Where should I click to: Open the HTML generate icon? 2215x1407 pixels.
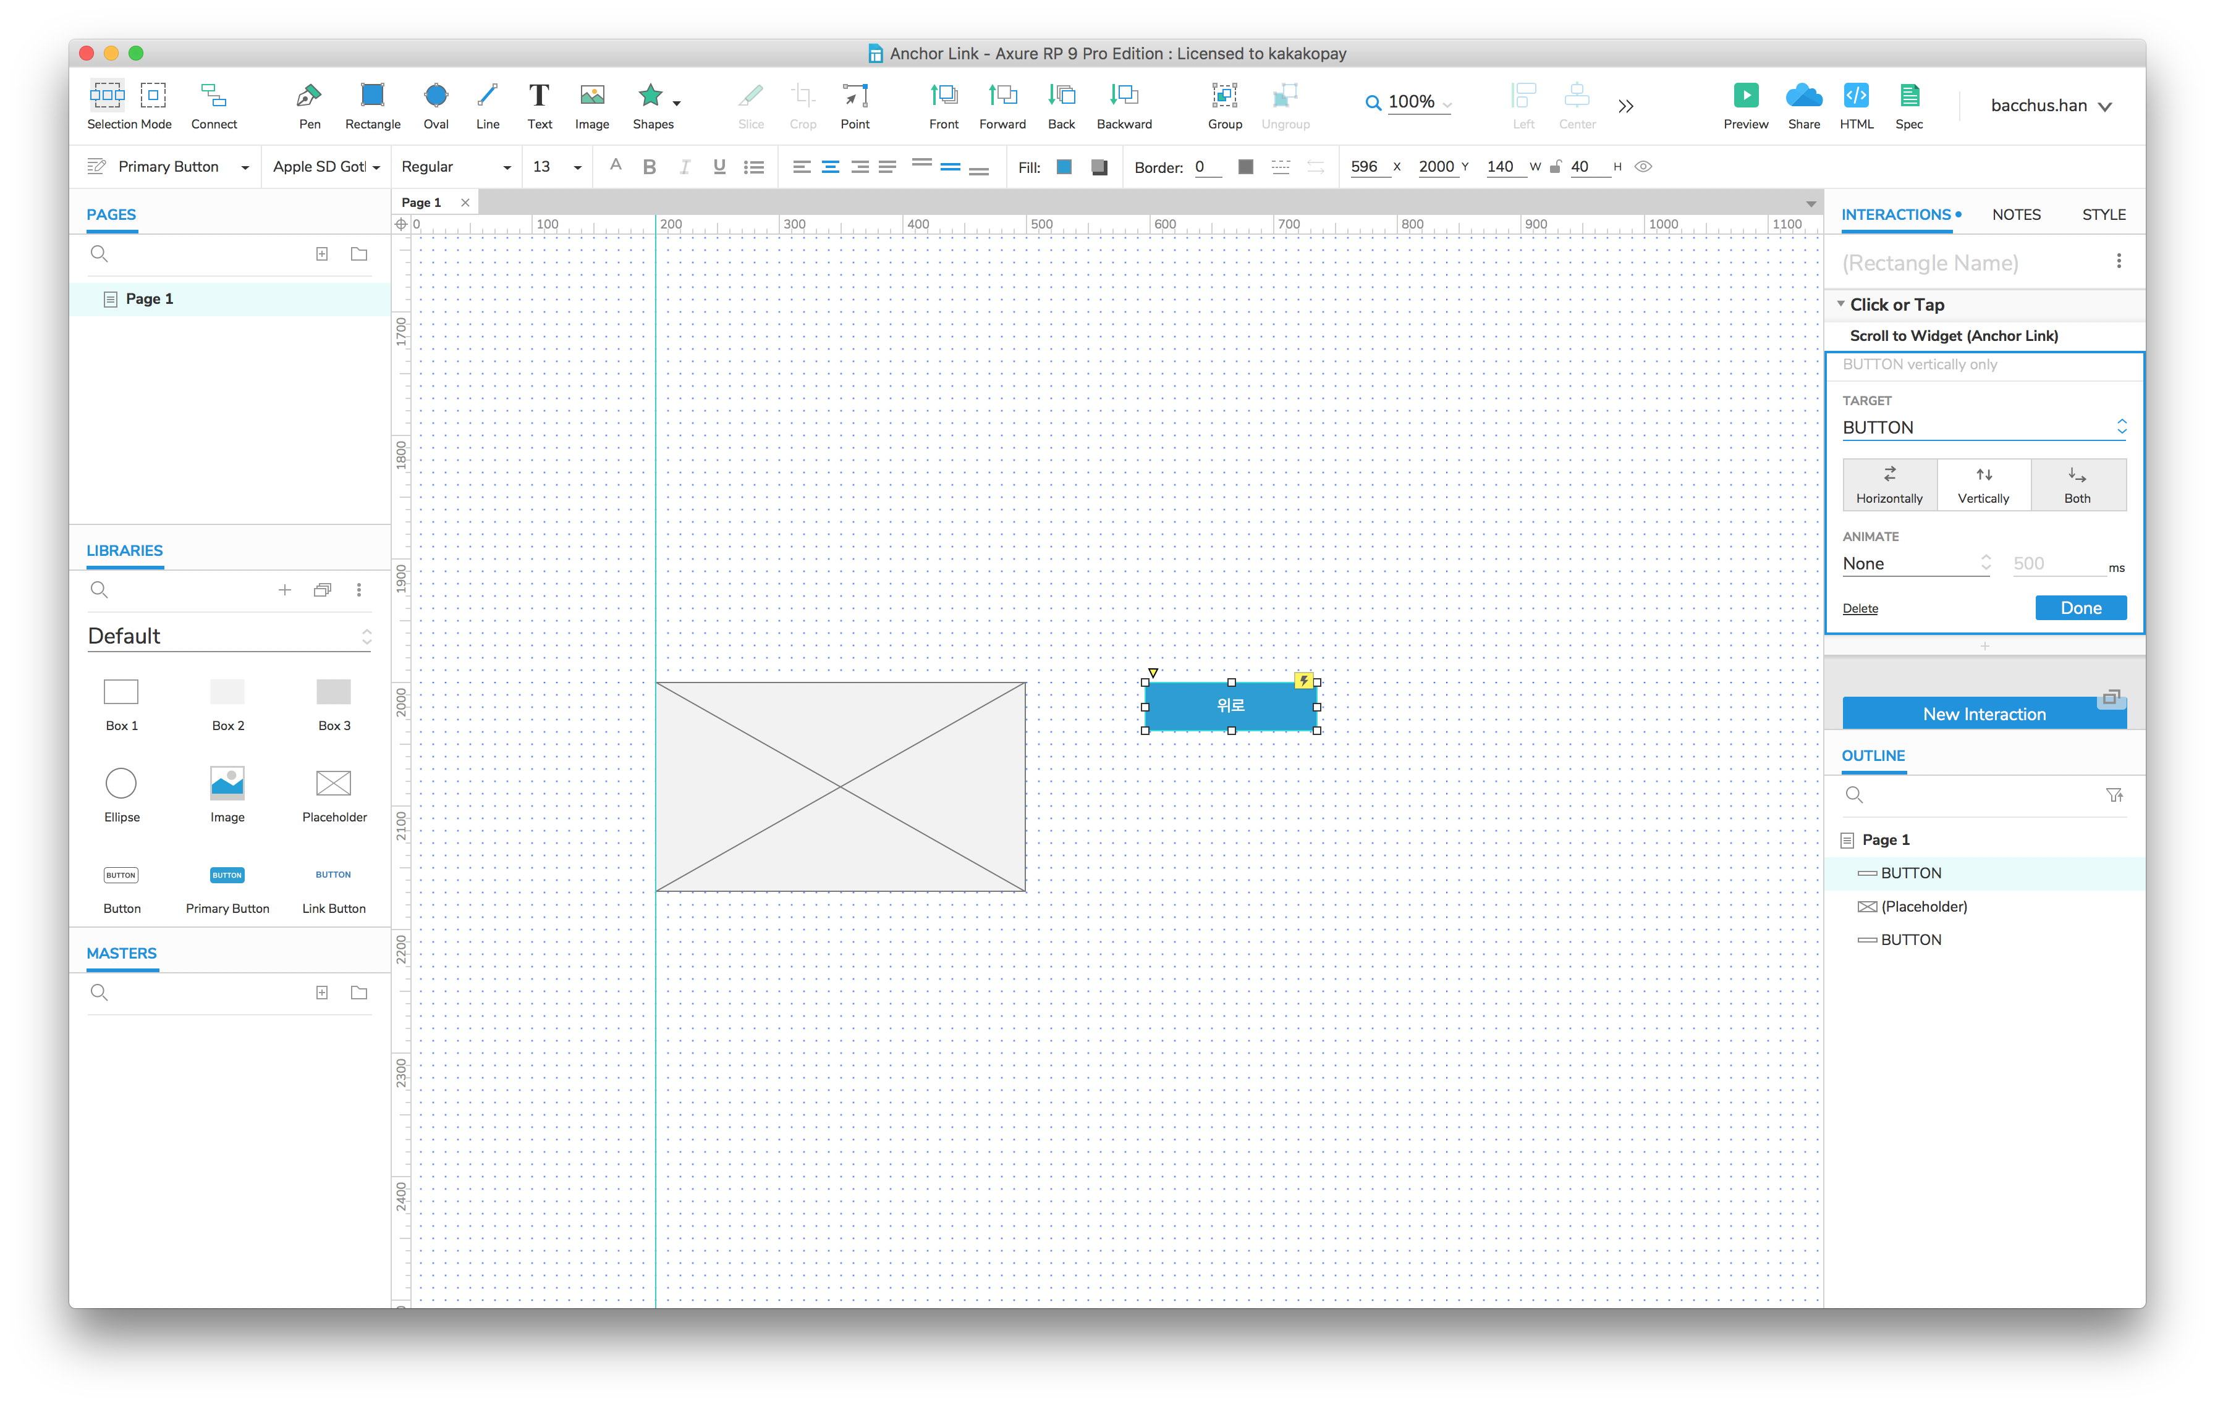[x=1855, y=96]
